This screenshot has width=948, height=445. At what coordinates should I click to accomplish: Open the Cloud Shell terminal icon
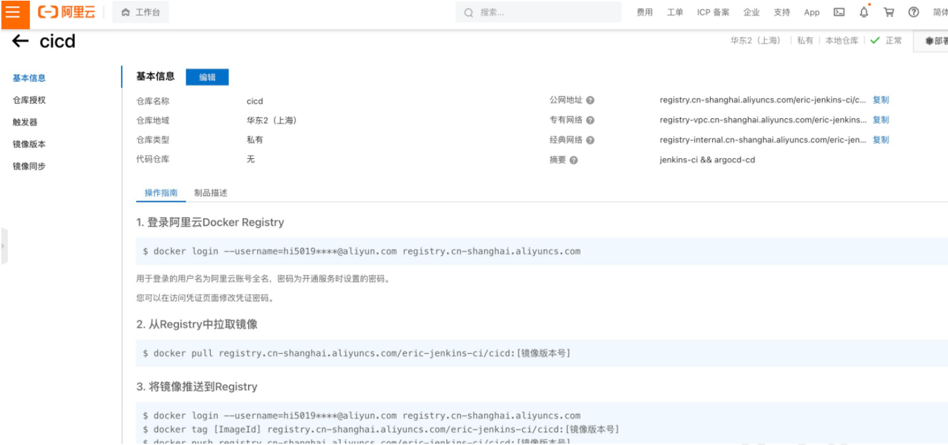click(x=839, y=12)
